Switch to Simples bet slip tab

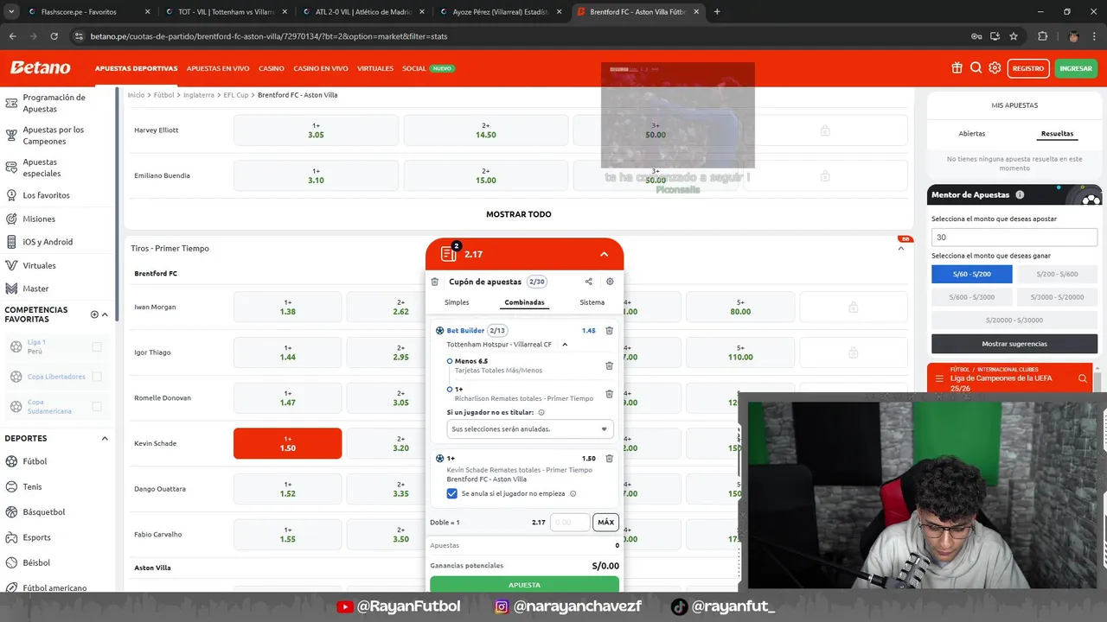[457, 302]
